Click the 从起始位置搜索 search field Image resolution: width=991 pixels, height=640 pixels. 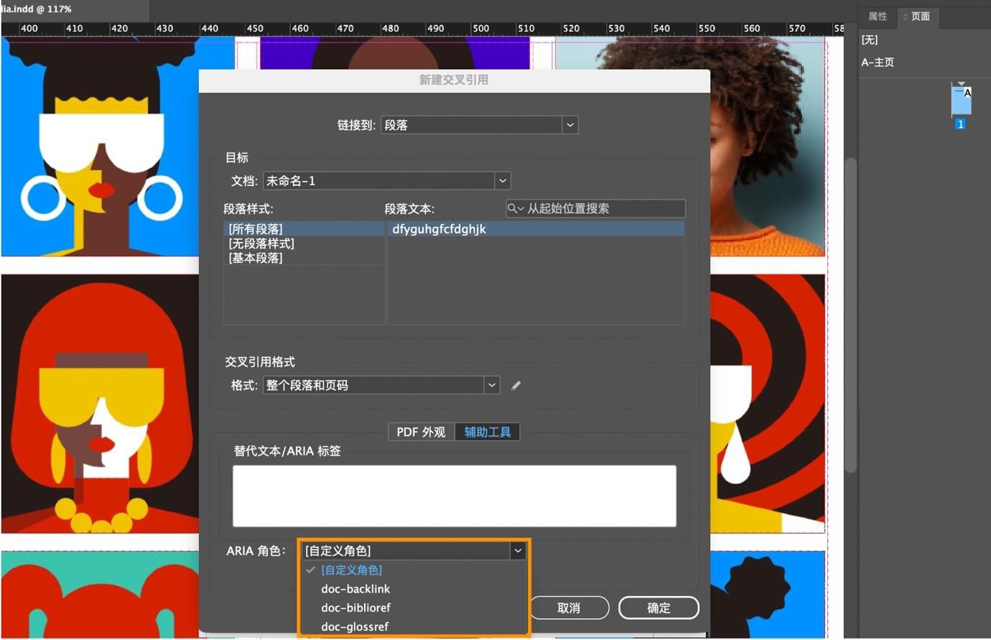click(x=595, y=208)
